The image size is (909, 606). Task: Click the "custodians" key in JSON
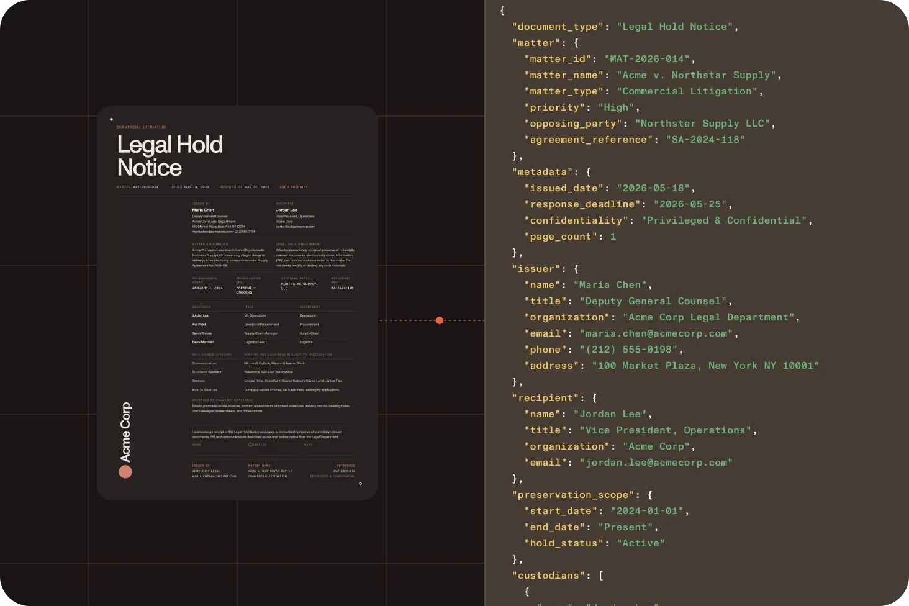click(x=549, y=576)
